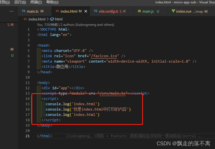
Task: Click the TS icon on vite.config.ts tab
Action: (96, 11)
